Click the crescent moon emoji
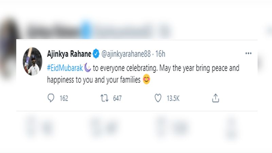The image size is (272, 153). click(88, 68)
